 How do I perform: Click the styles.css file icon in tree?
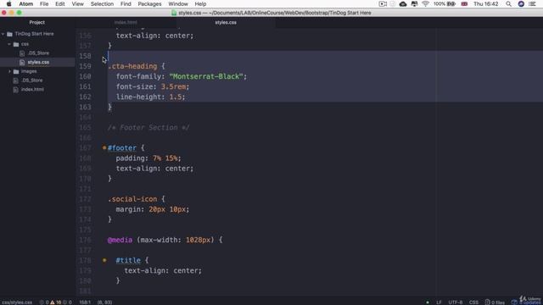(22, 62)
